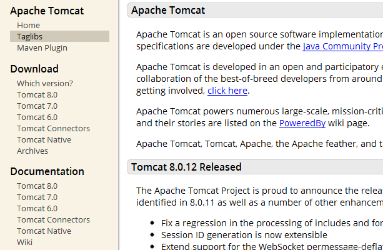Open Tomcat 6.0 under Documentation section
Image resolution: width=383 pixels, height=250 pixels.
coord(37,208)
